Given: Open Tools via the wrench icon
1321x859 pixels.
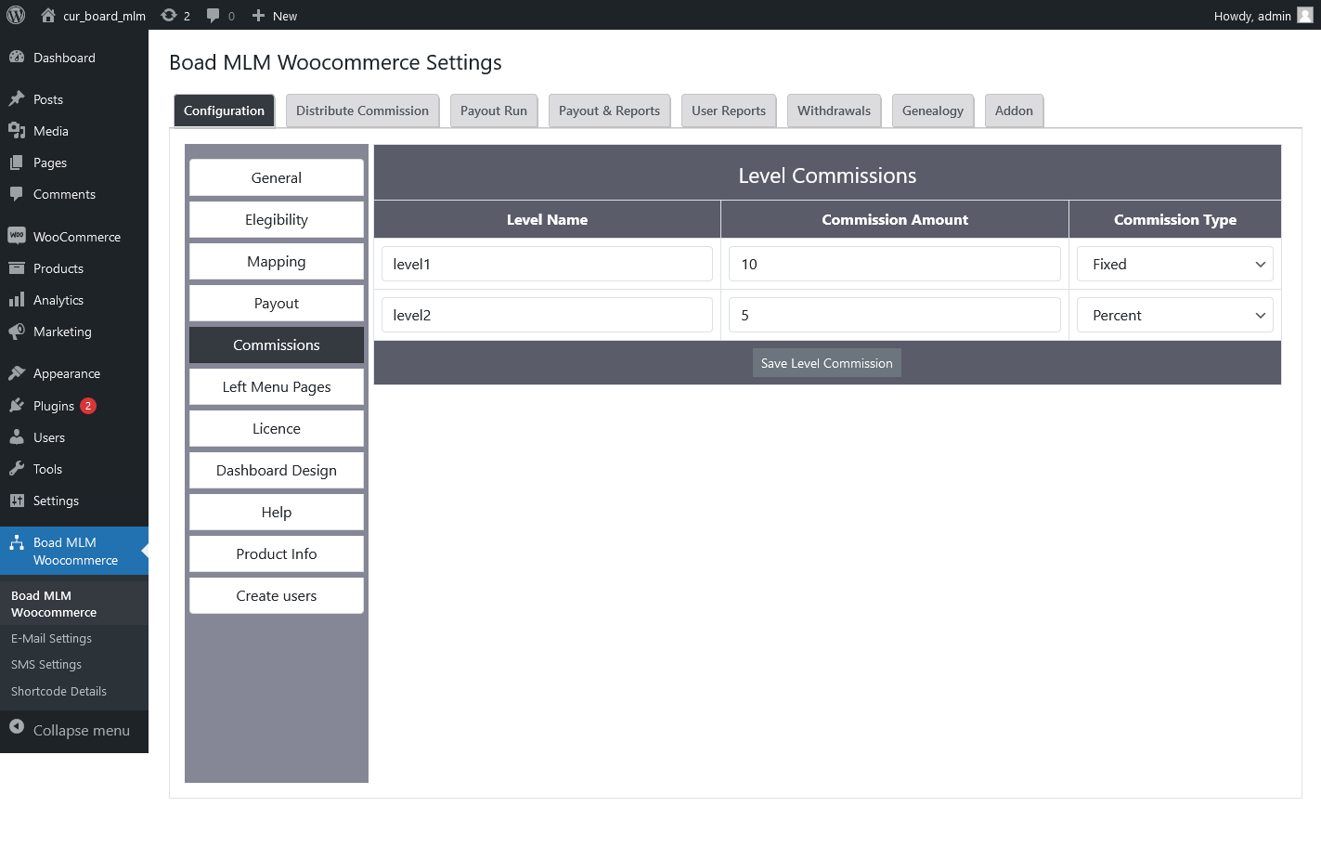Looking at the screenshot, I should click(19, 469).
